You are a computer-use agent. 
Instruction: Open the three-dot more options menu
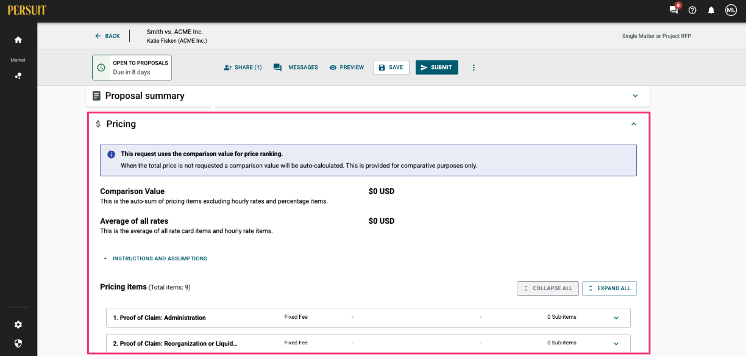click(474, 68)
